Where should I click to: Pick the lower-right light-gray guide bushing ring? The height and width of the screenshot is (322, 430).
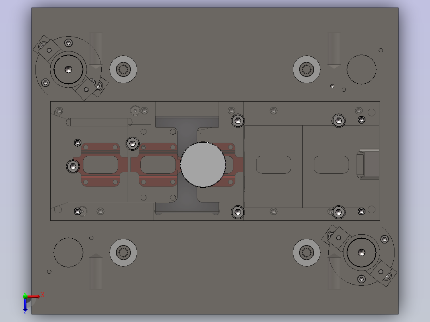coord(307,252)
